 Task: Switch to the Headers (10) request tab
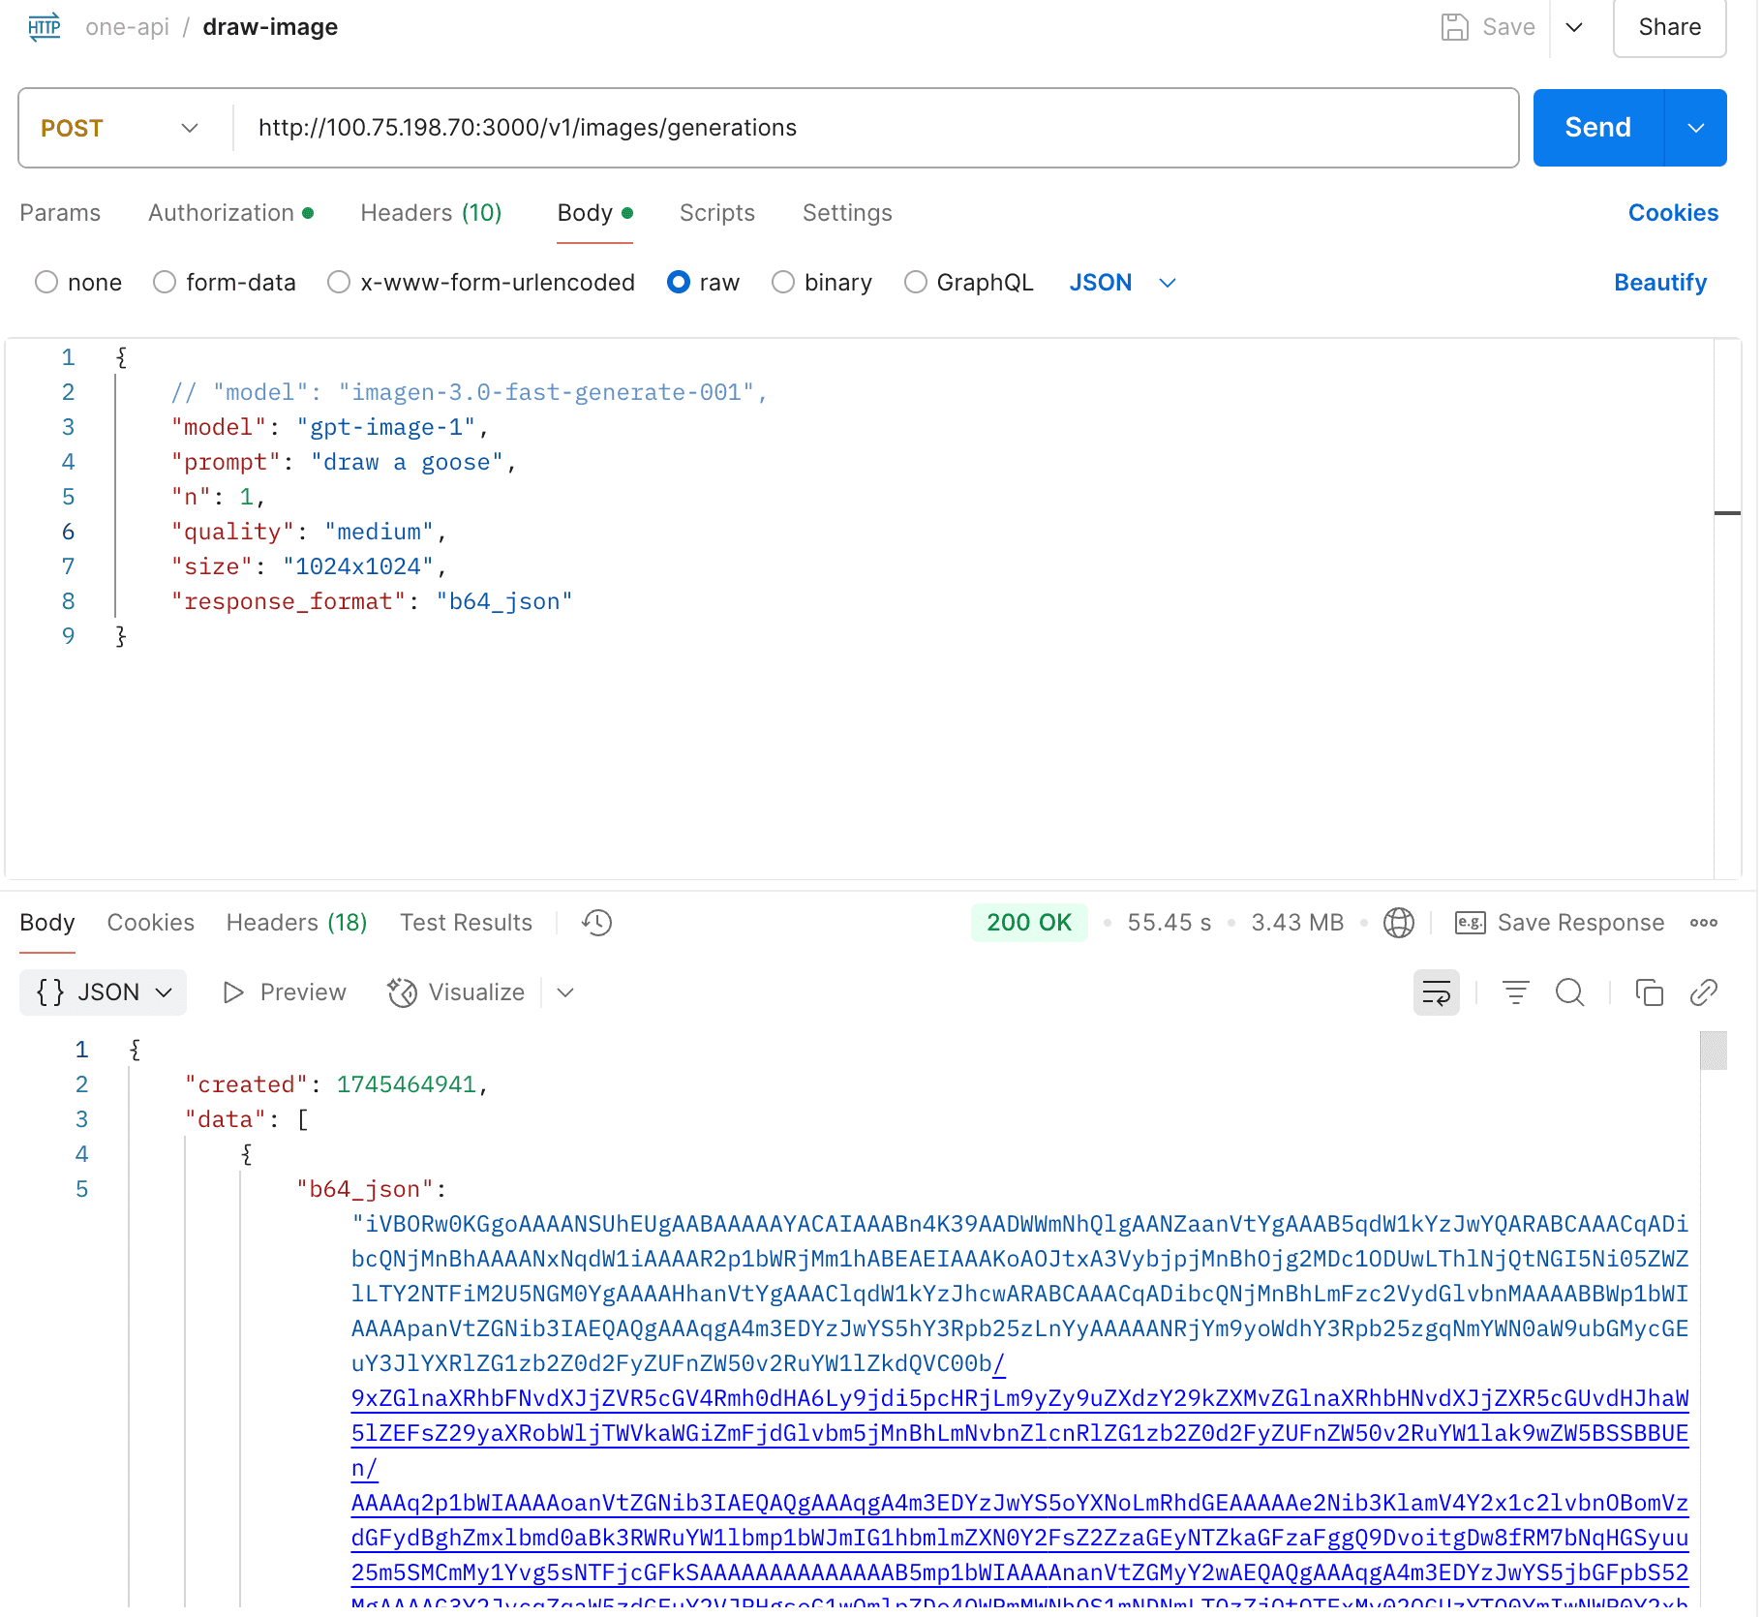(431, 213)
